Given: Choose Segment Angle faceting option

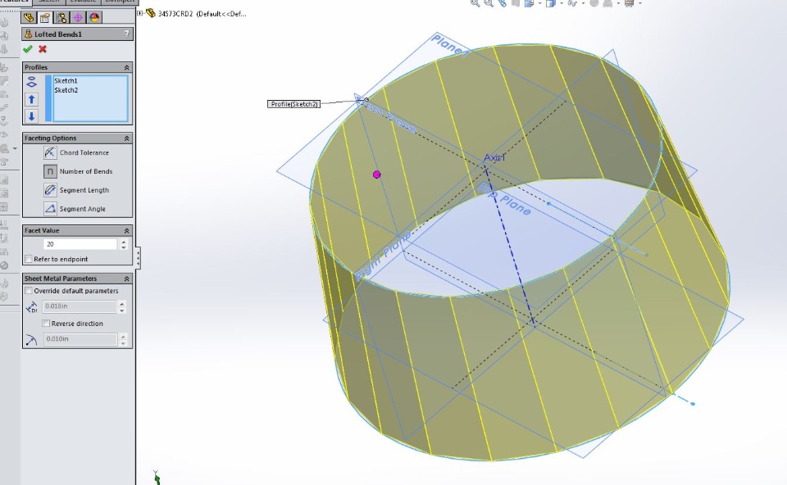Looking at the screenshot, I should point(75,209).
